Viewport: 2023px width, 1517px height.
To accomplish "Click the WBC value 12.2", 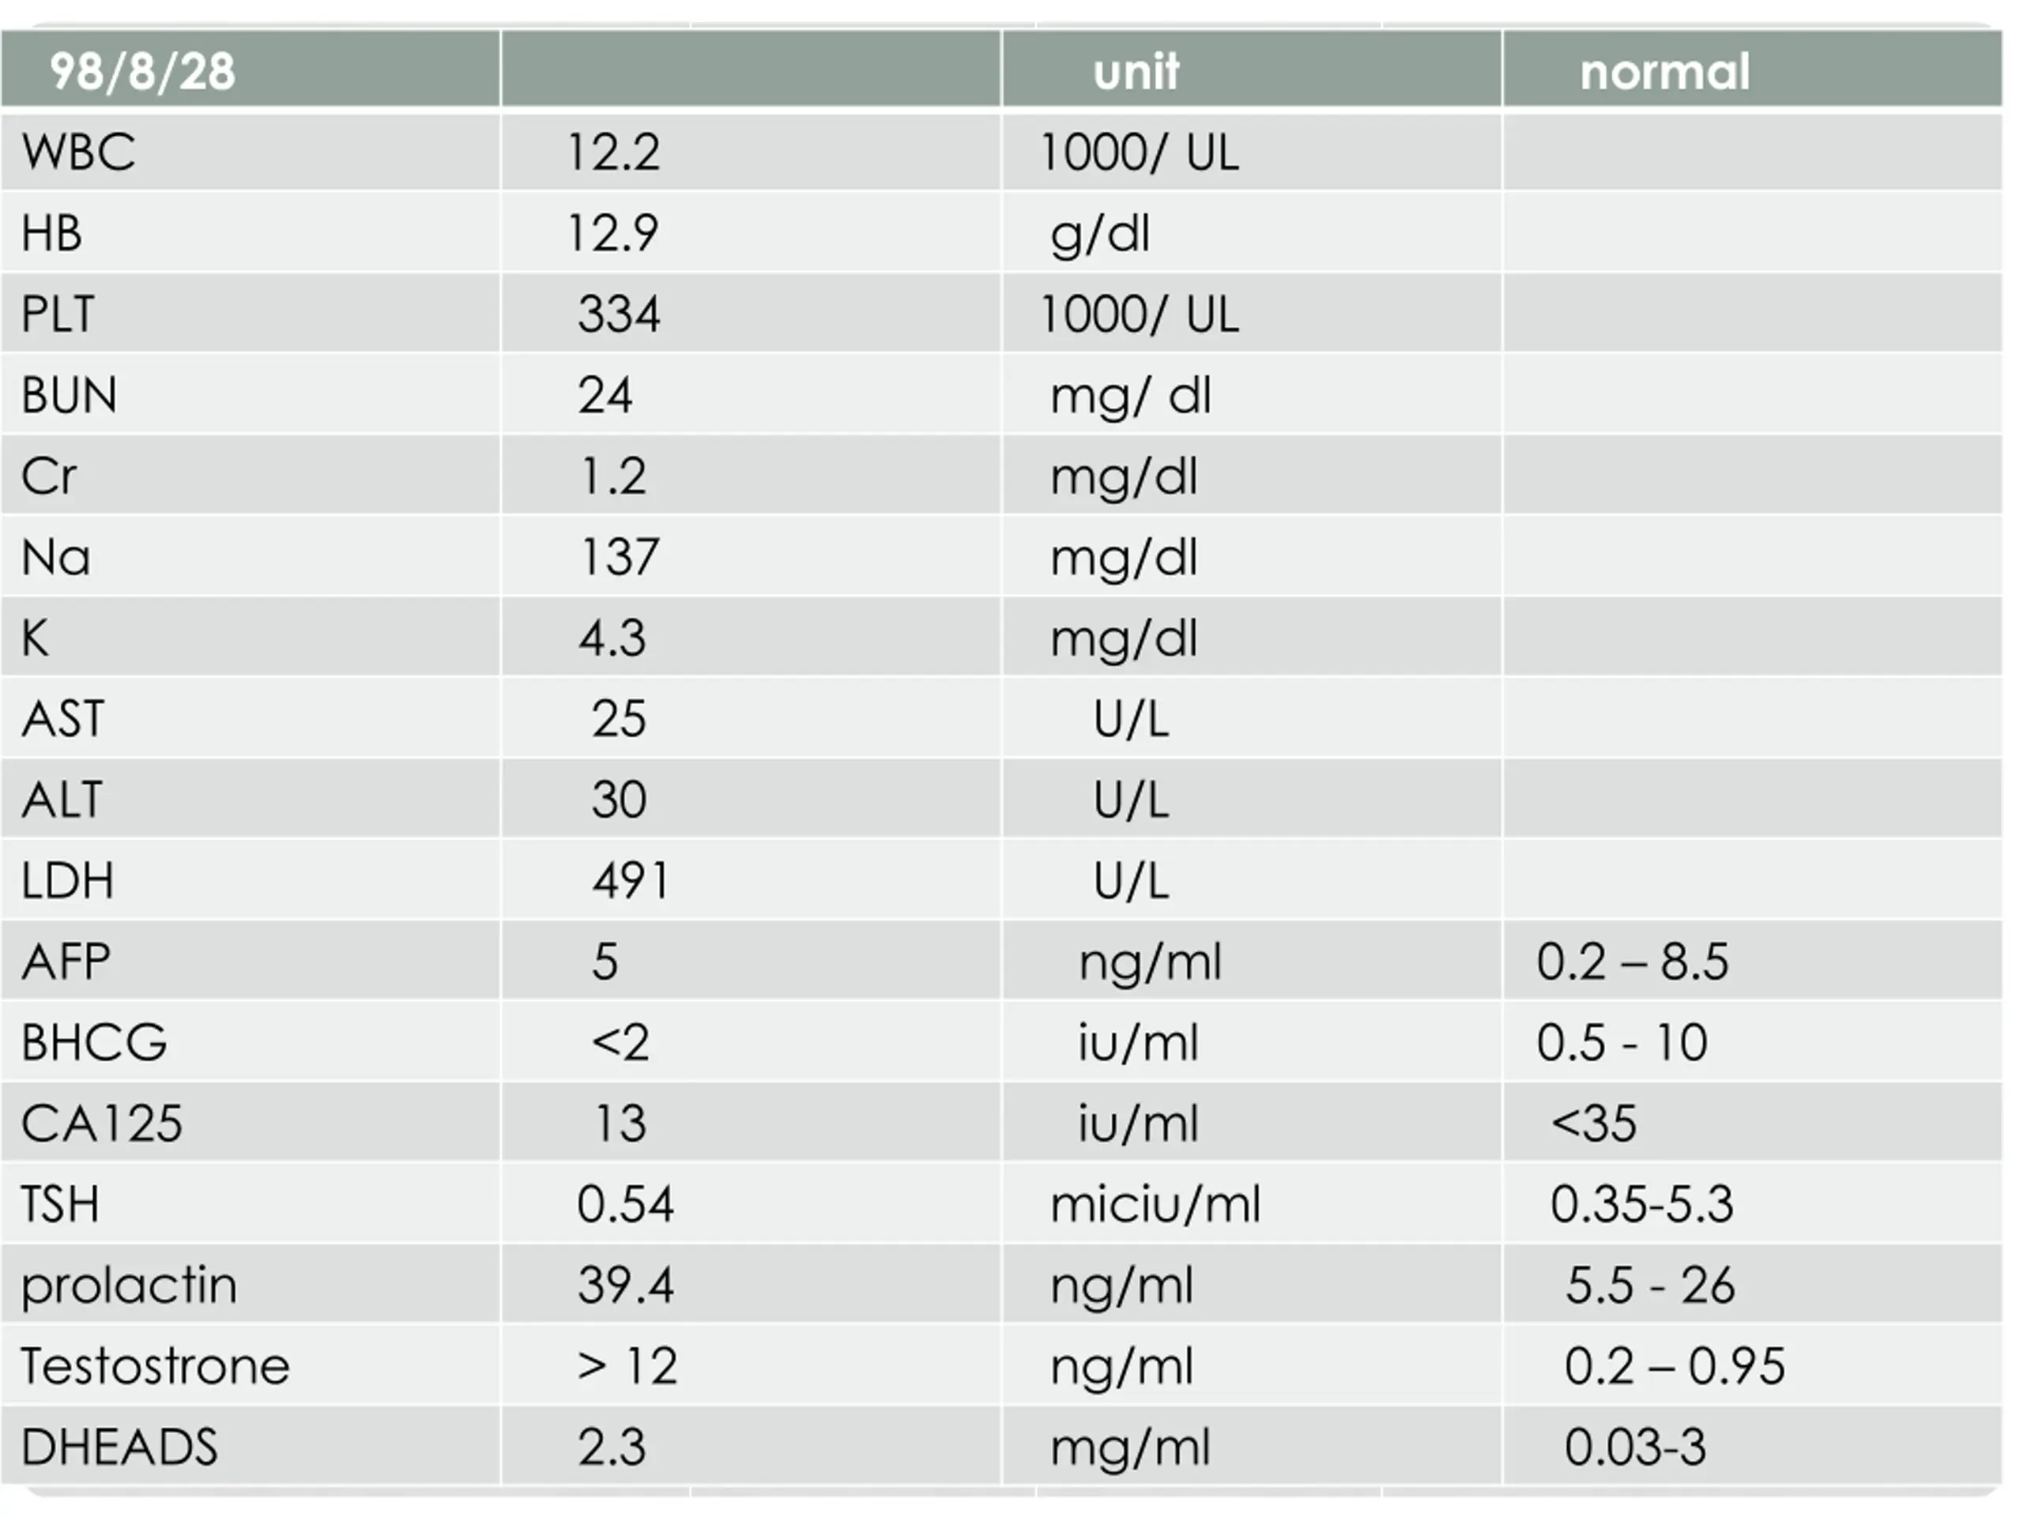I will point(612,152).
